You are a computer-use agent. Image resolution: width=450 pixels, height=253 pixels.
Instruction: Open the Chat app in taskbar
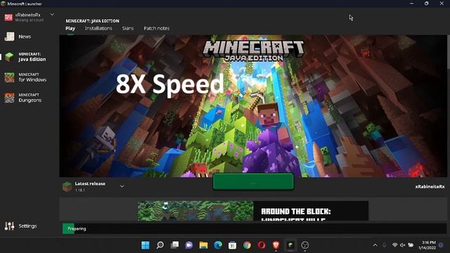[x=189, y=245]
